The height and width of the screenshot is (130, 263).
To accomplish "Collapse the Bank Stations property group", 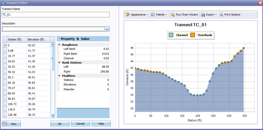I will 60,63.
